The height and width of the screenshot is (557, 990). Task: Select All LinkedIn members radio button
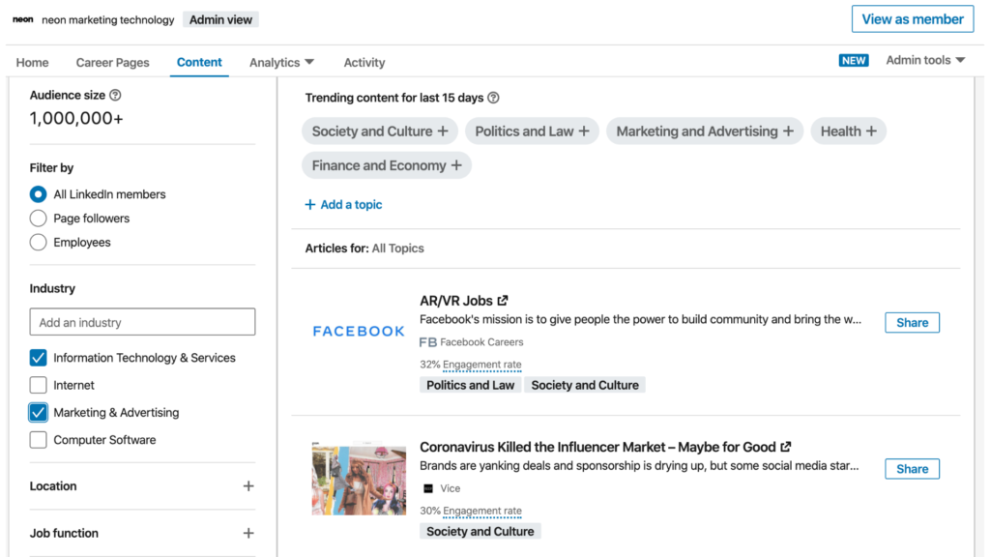[38, 194]
